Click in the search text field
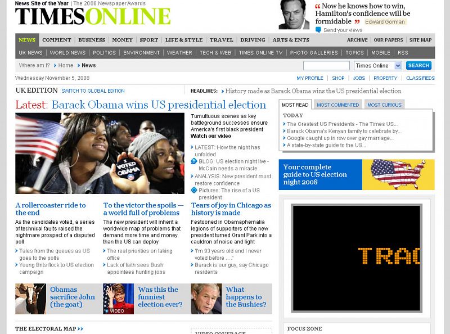The width and height of the screenshot is (450, 334). [x=326, y=66]
